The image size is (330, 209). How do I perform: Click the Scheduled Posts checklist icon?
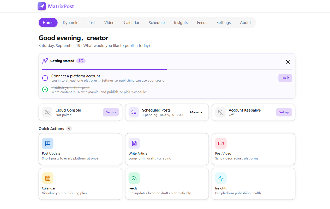pyautogui.click(x=134, y=112)
